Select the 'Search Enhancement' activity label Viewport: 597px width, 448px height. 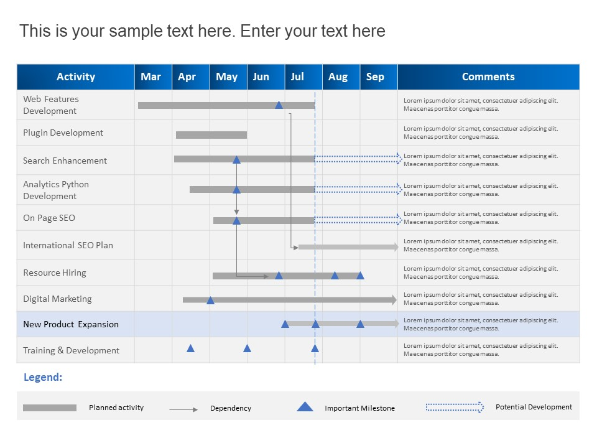click(65, 161)
